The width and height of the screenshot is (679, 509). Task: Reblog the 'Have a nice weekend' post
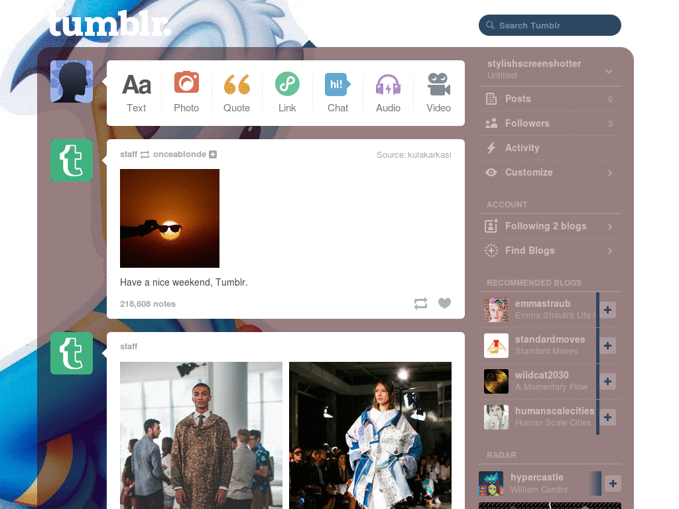pyautogui.click(x=420, y=304)
